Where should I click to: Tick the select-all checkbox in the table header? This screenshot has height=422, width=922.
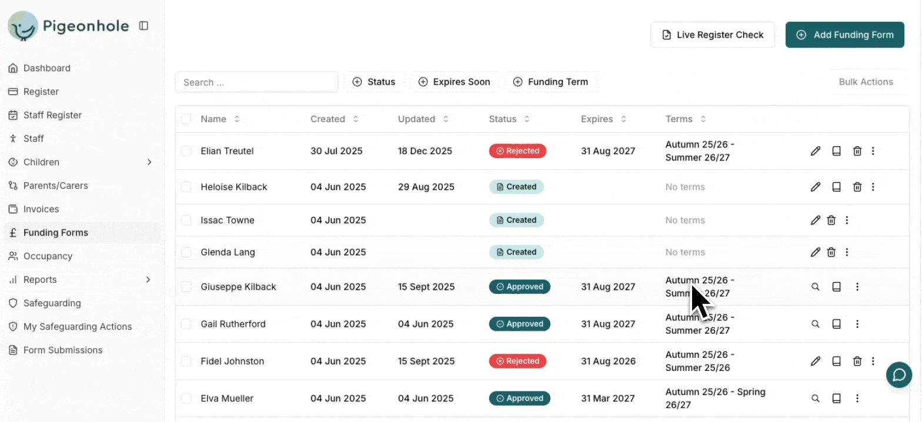pos(186,119)
